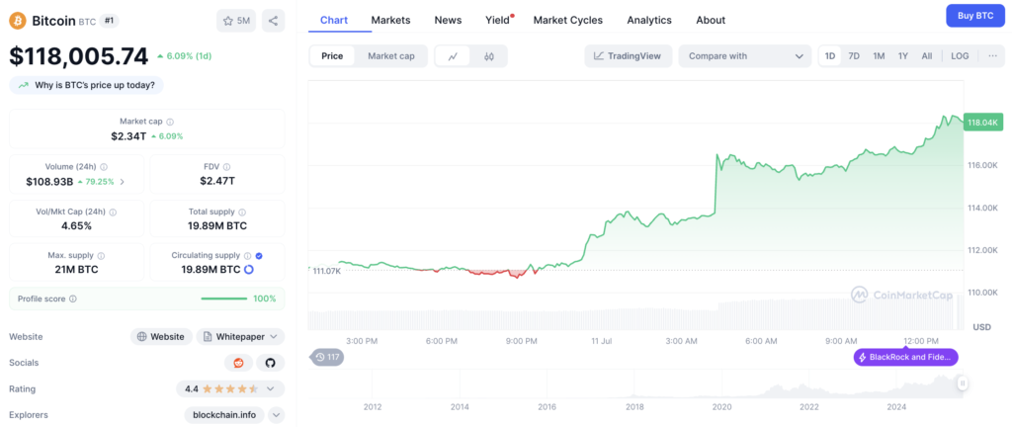Open the Yield tab
Viewport: 1012px width, 427px height.
(x=498, y=20)
